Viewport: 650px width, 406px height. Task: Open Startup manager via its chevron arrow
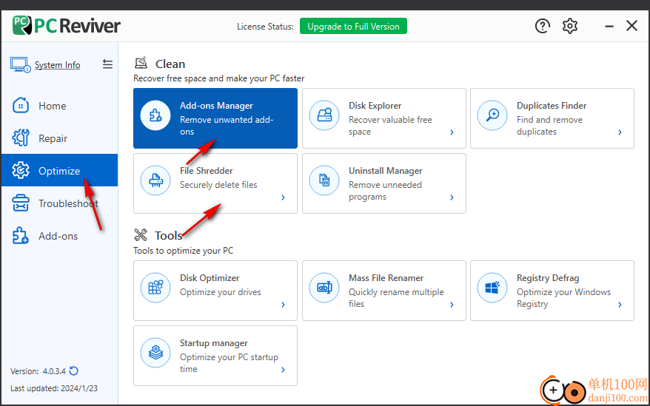point(283,370)
